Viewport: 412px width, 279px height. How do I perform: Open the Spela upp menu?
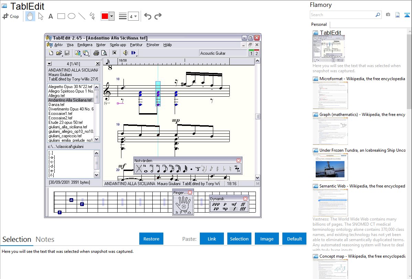click(x=118, y=45)
